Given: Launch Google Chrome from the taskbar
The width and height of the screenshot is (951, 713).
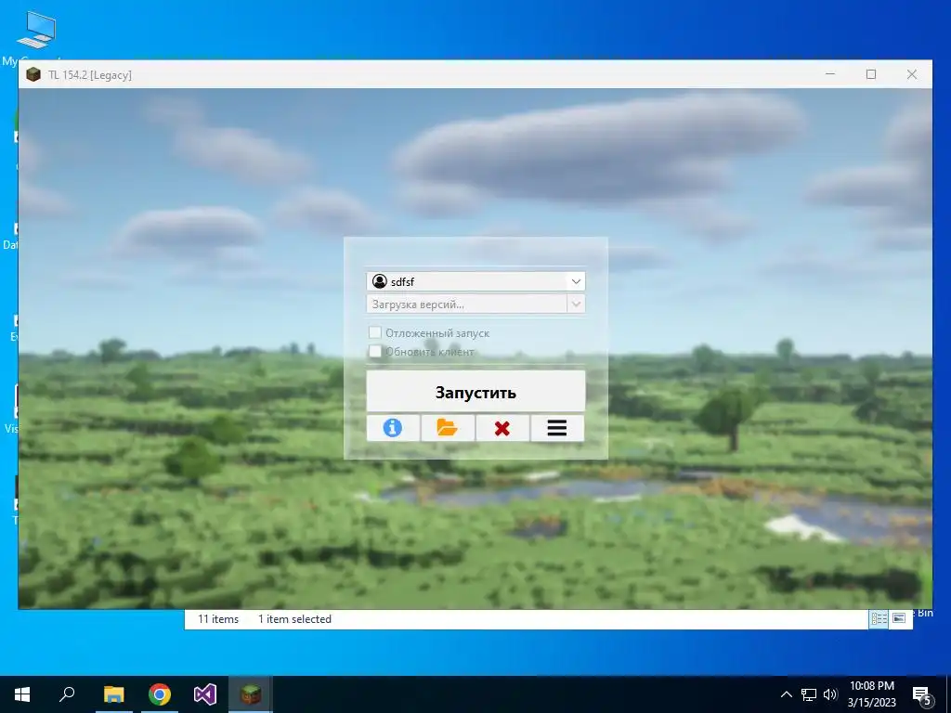Looking at the screenshot, I should (160, 694).
